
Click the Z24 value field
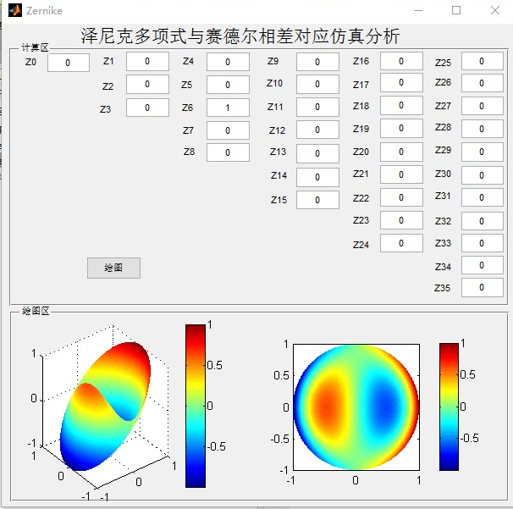point(401,243)
